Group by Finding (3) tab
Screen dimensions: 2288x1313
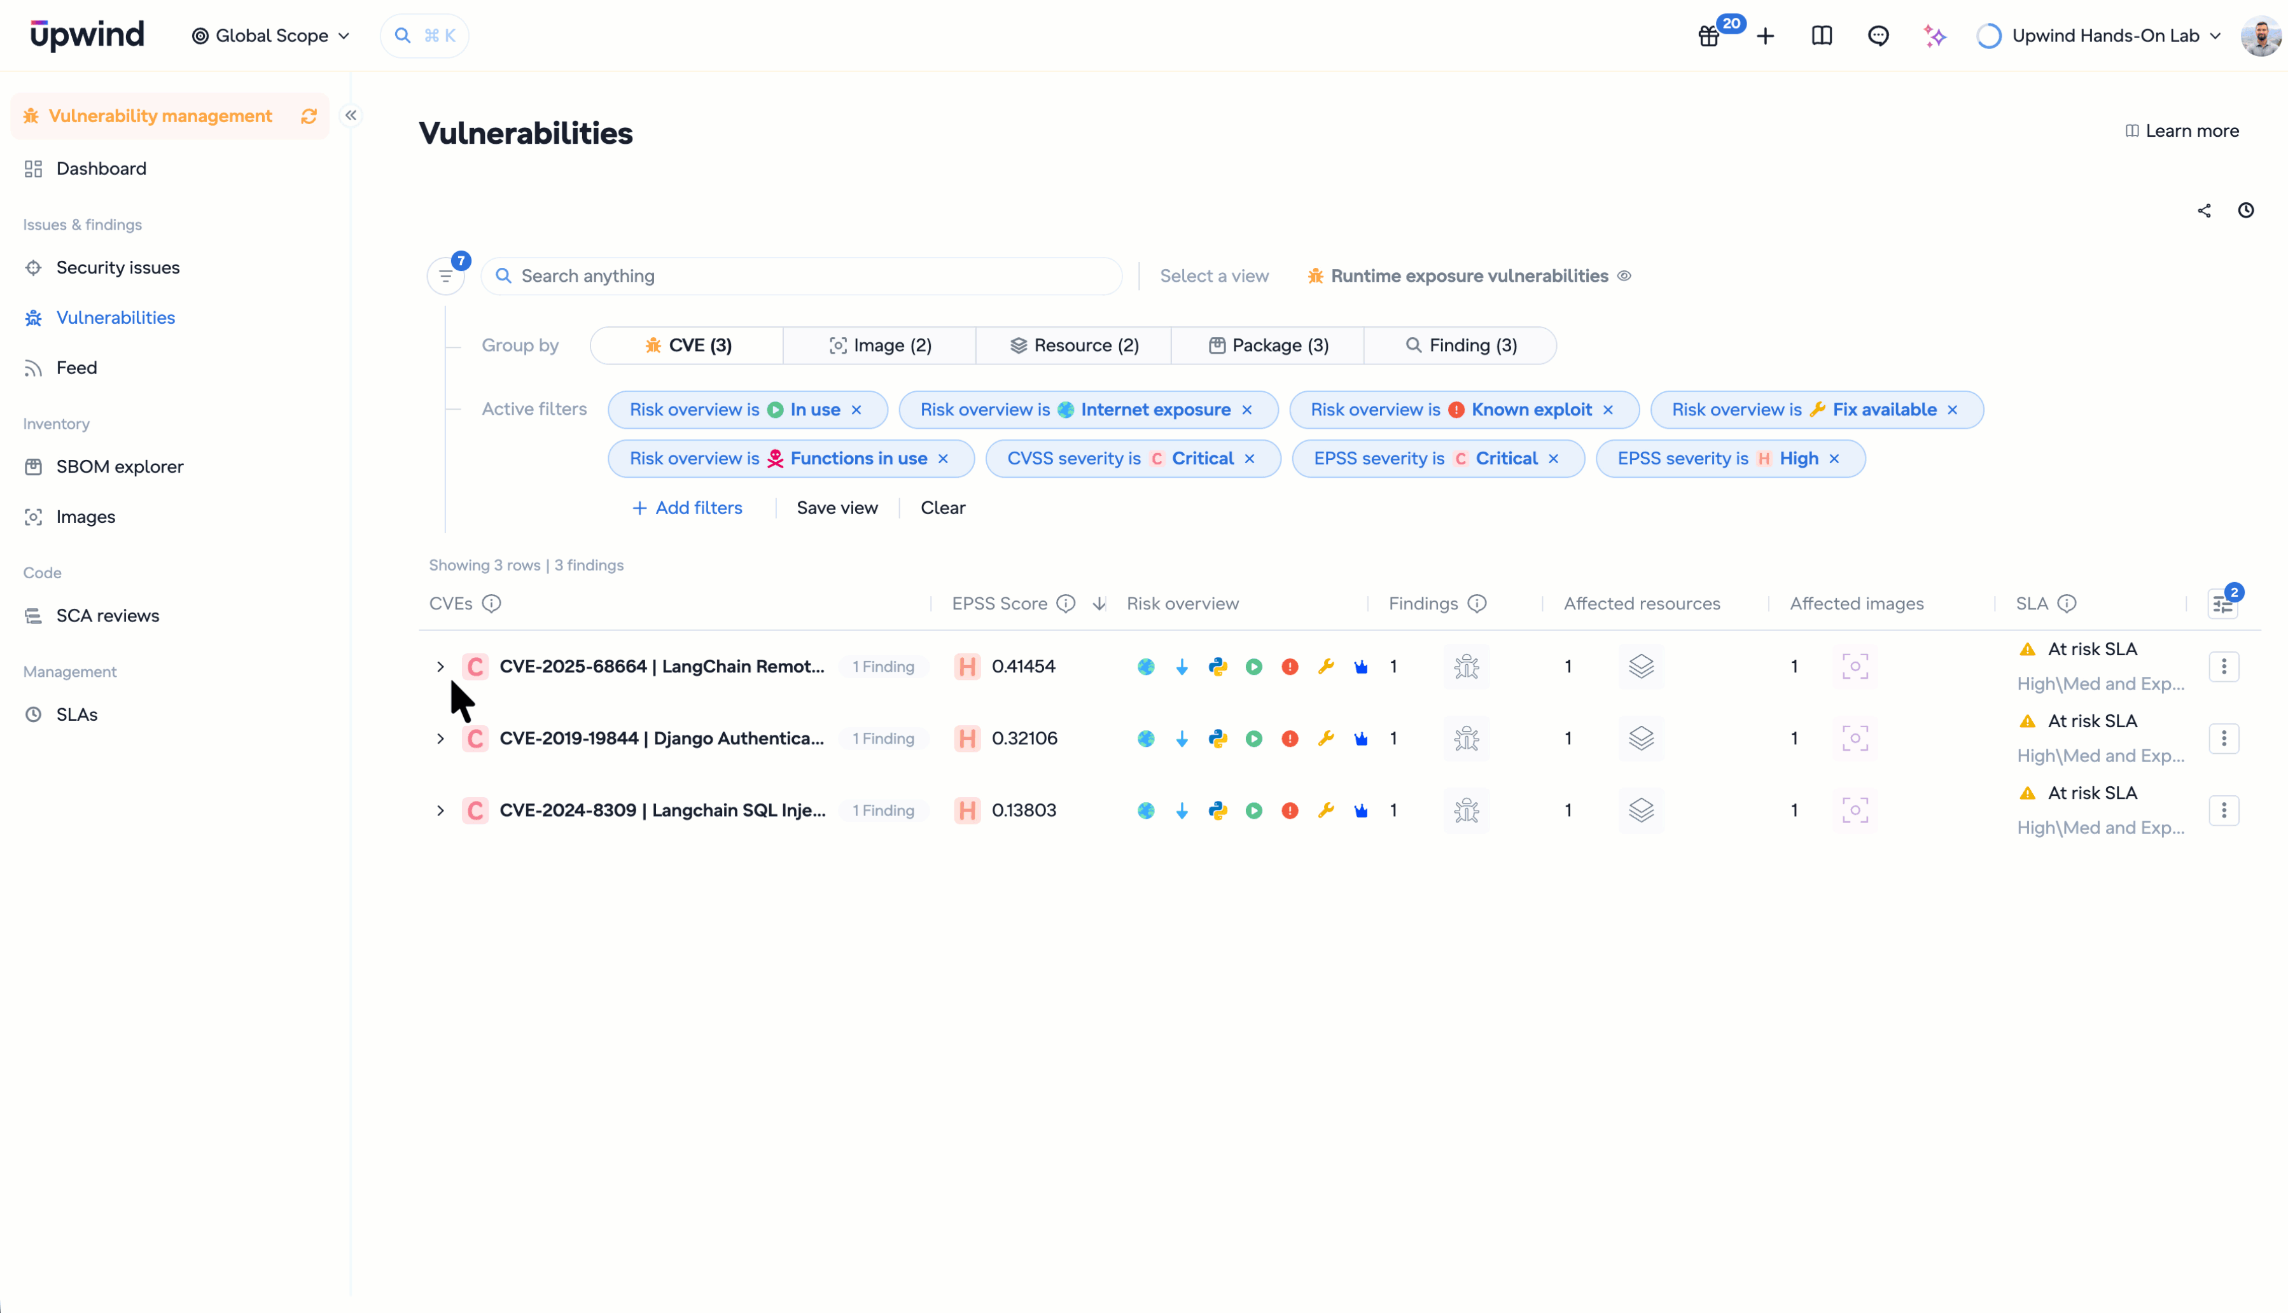click(x=1460, y=346)
